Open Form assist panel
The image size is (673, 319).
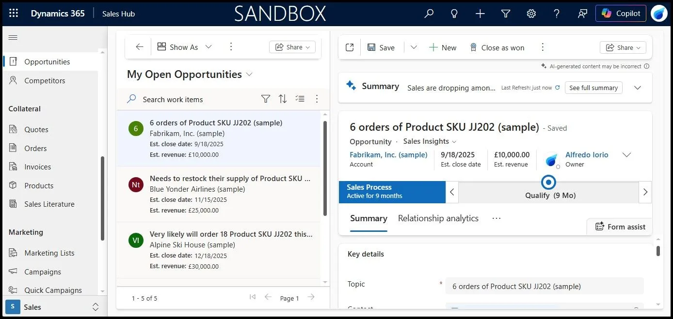620,227
